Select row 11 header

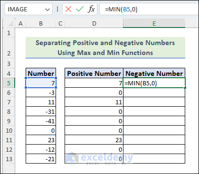pyautogui.click(x=9, y=140)
